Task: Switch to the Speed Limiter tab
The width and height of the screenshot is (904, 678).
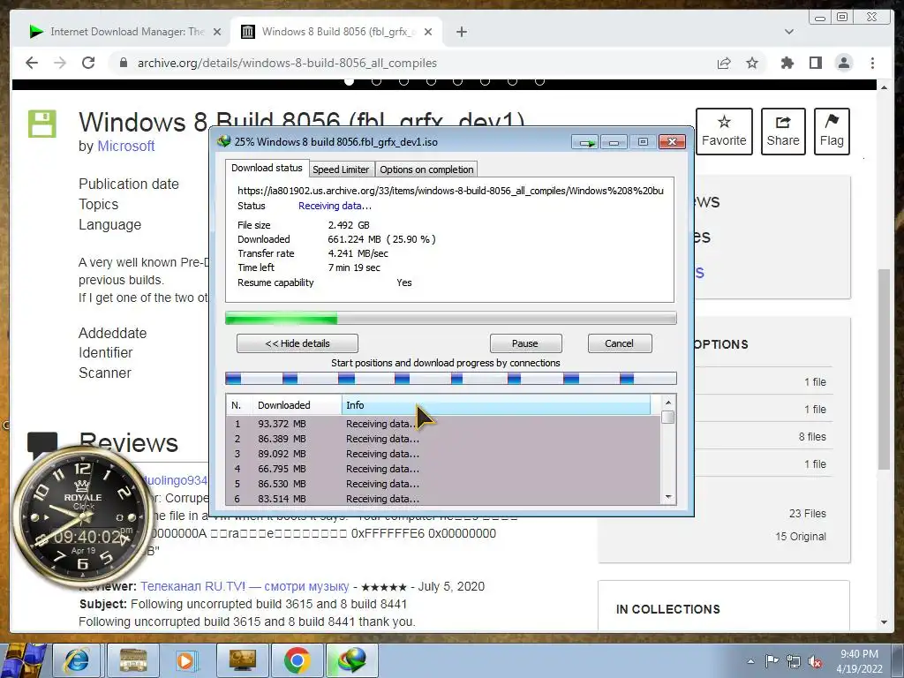Action: [x=340, y=169]
